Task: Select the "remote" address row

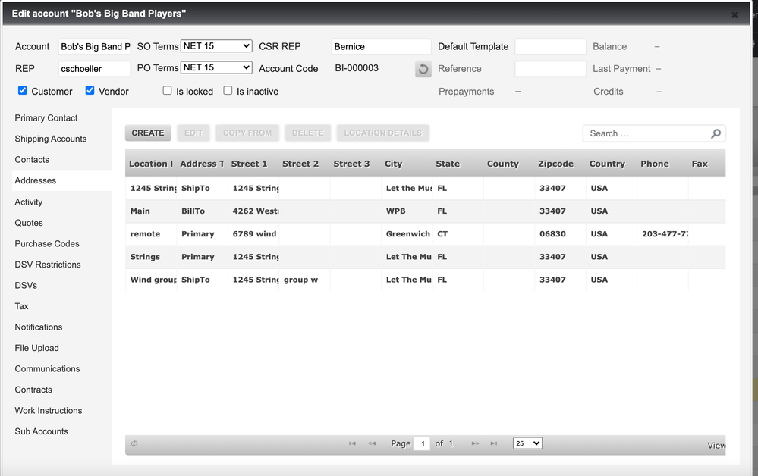Action: tap(426, 234)
